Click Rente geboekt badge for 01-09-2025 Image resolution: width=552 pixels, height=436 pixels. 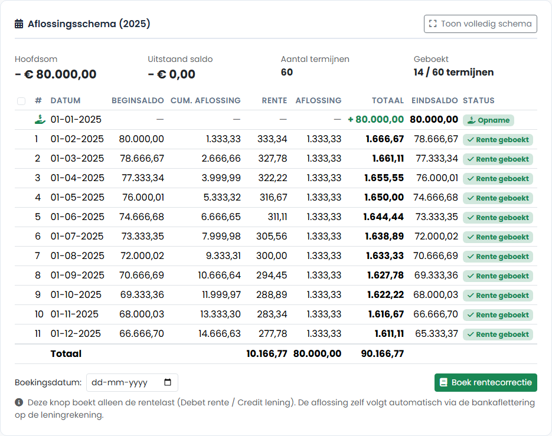pyautogui.click(x=498, y=276)
